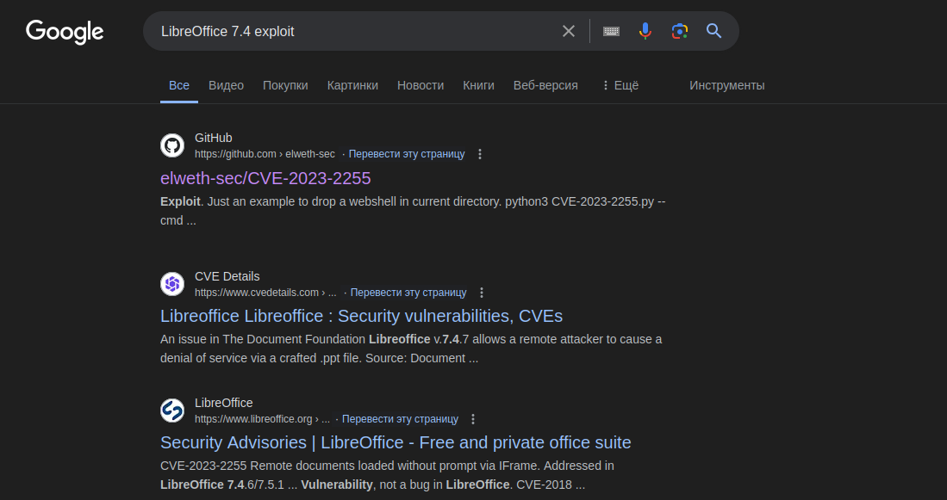Click the https://www.libreoffice.org URL text
This screenshot has width=947, height=500.
[x=262, y=419]
